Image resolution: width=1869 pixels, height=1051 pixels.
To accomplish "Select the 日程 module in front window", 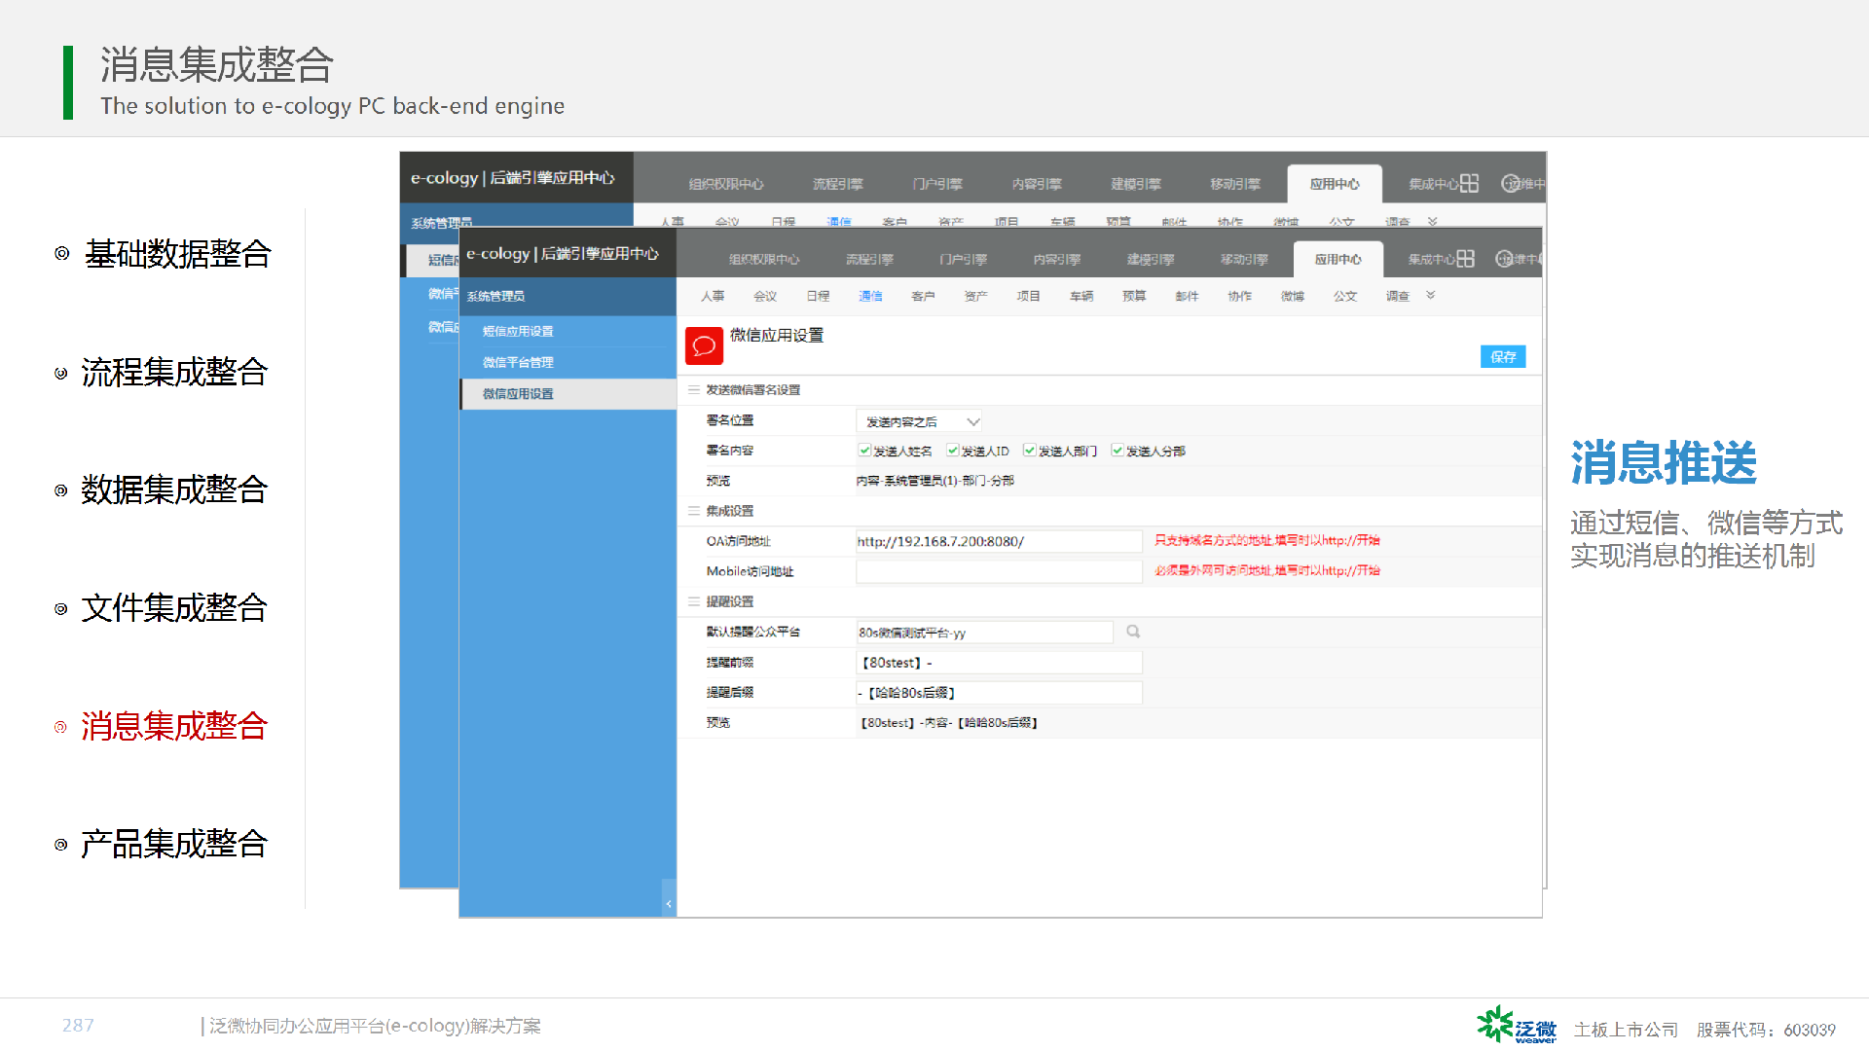I will [x=818, y=296].
